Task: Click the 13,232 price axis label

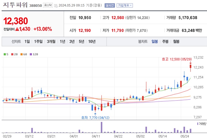Action: coord(198,58)
